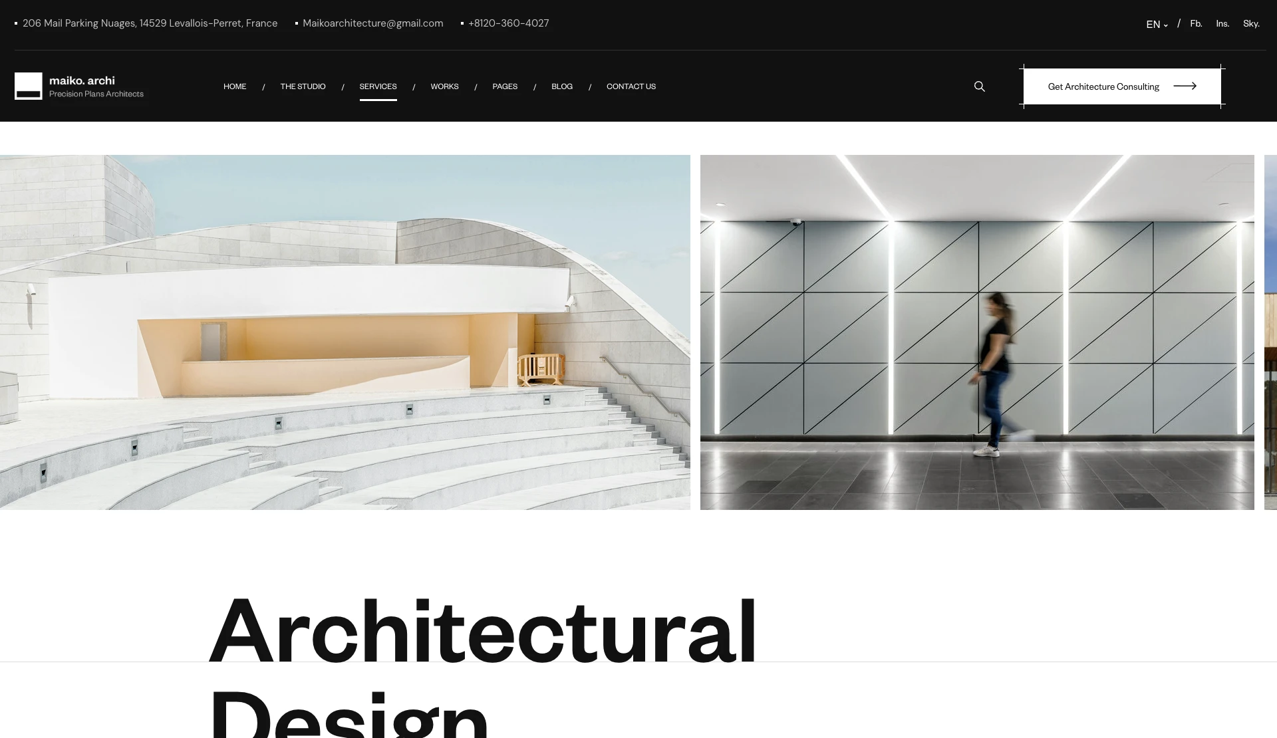
Task: Click arrow icon in consulting button
Action: [1185, 86]
